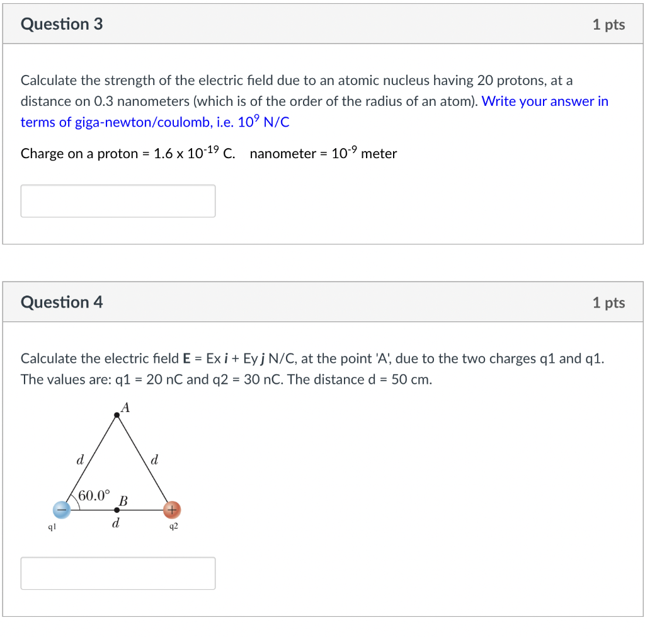
Task: Click the left side 'd' label of triangle
Action: (x=79, y=459)
